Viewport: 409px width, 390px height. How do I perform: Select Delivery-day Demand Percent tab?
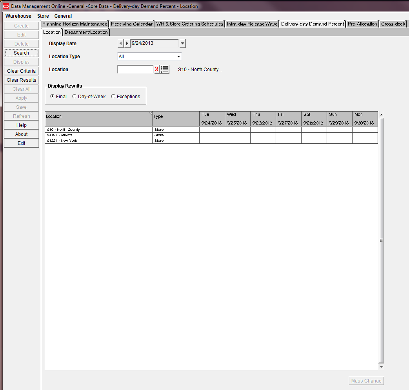[313, 24]
